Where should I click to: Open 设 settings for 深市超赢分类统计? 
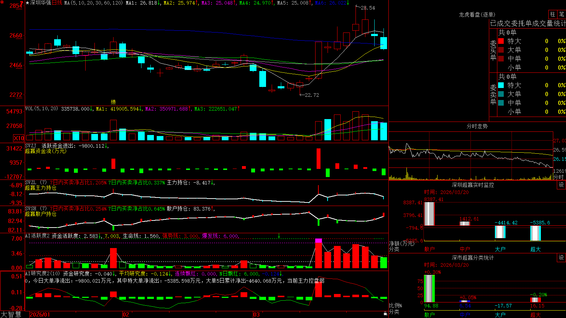click(x=561, y=258)
